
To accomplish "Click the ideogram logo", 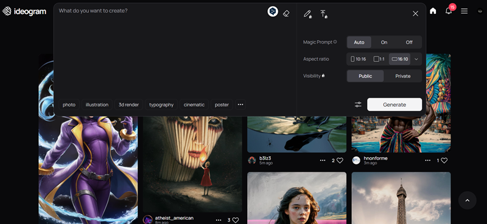I will point(24,12).
